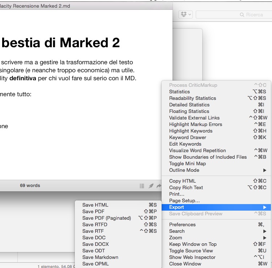Viewport: 272px width, 268px height.
Task: Click the share arrow icon in status bar
Action: point(159,186)
